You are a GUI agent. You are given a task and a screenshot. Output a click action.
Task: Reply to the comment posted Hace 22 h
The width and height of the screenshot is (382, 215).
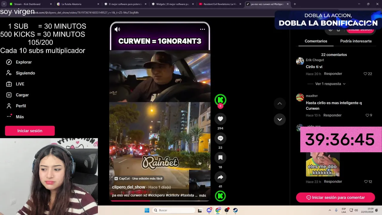tap(333, 182)
